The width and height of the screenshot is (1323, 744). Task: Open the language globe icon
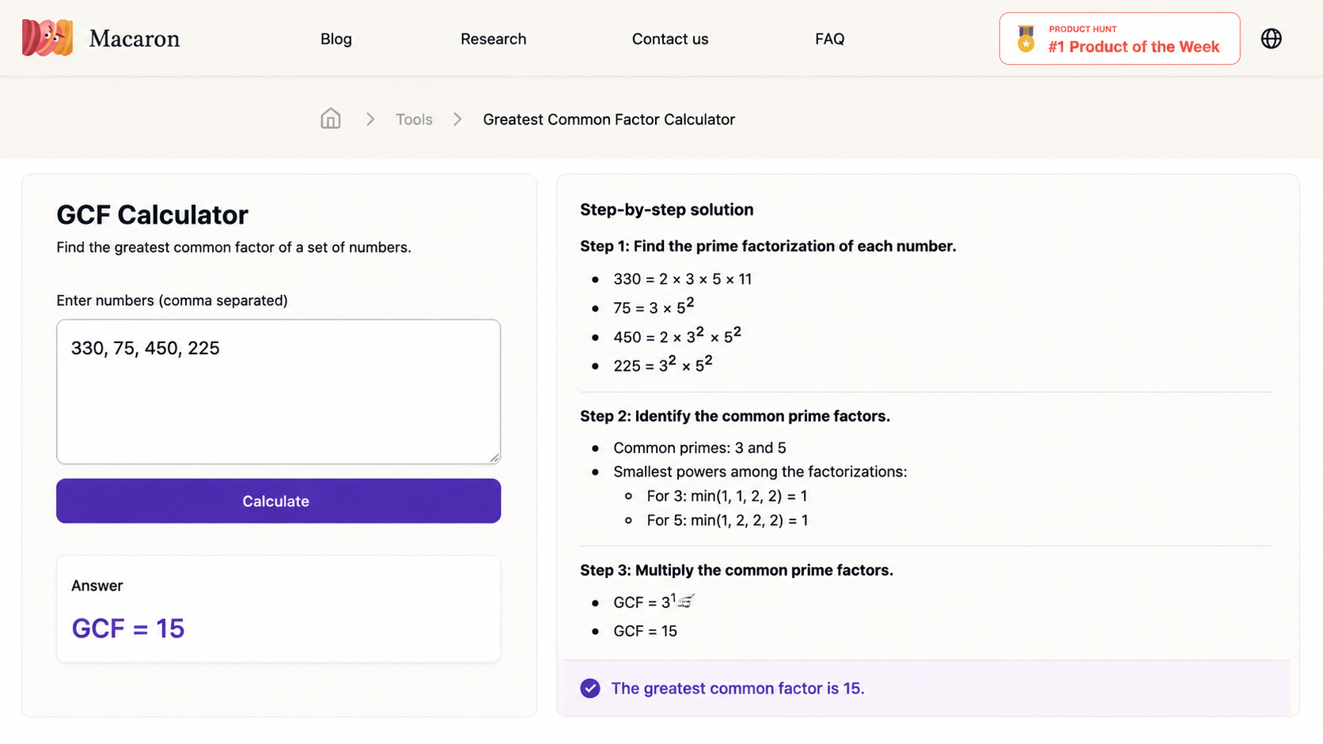tap(1271, 38)
